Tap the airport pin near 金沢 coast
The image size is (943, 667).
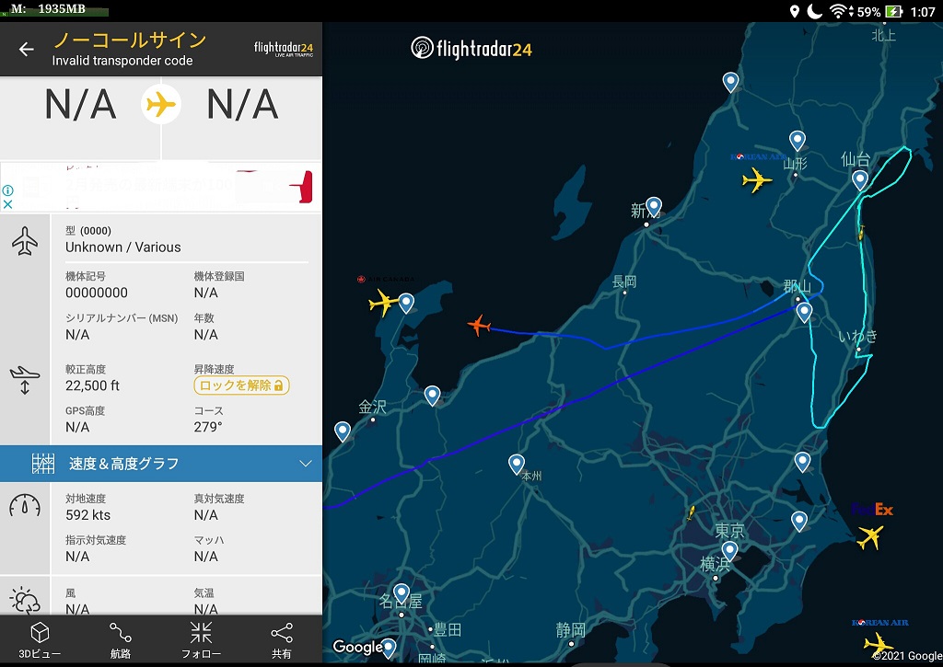pos(343,431)
